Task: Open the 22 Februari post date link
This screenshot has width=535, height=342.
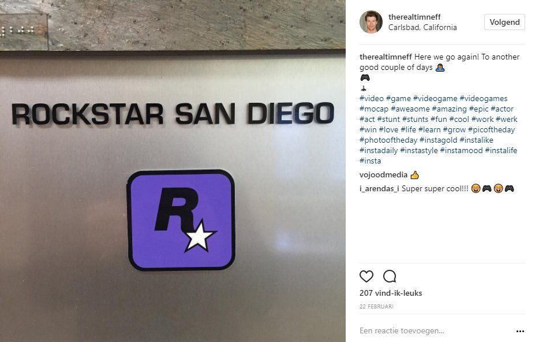Action: (376, 306)
